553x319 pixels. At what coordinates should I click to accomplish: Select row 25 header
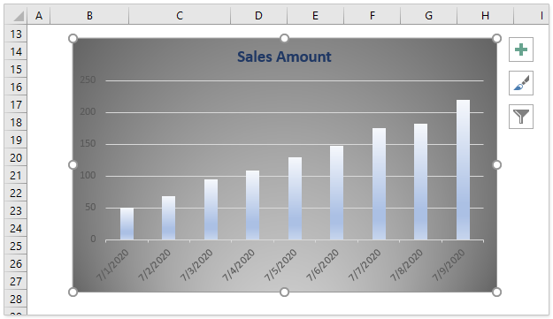coord(16,246)
